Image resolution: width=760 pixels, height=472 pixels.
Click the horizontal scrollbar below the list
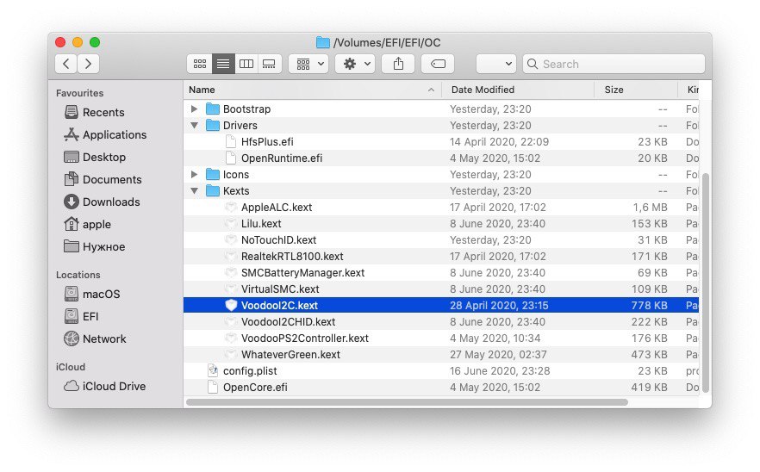[x=407, y=402]
